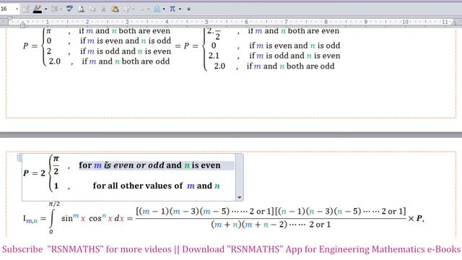The height and width of the screenshot is (260, 462).
Task: Run the spelling and grammar check
Action: click(x=69, y=9)
